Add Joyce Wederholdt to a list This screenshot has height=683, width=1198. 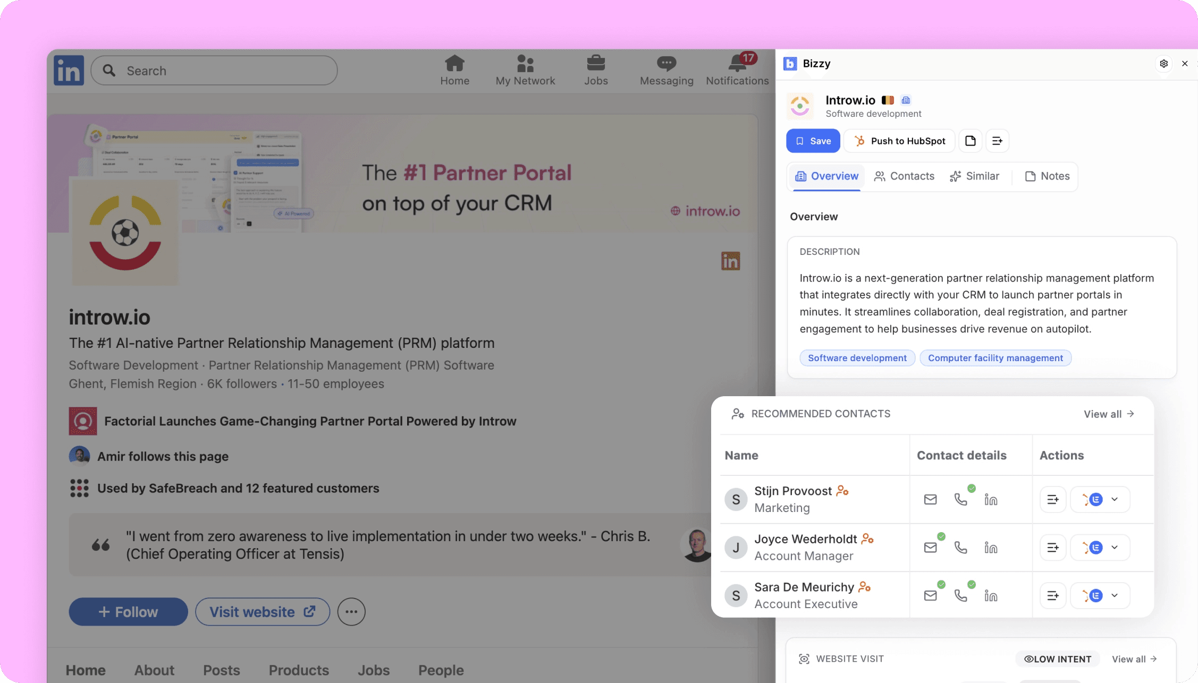[x=1053, y=548]
